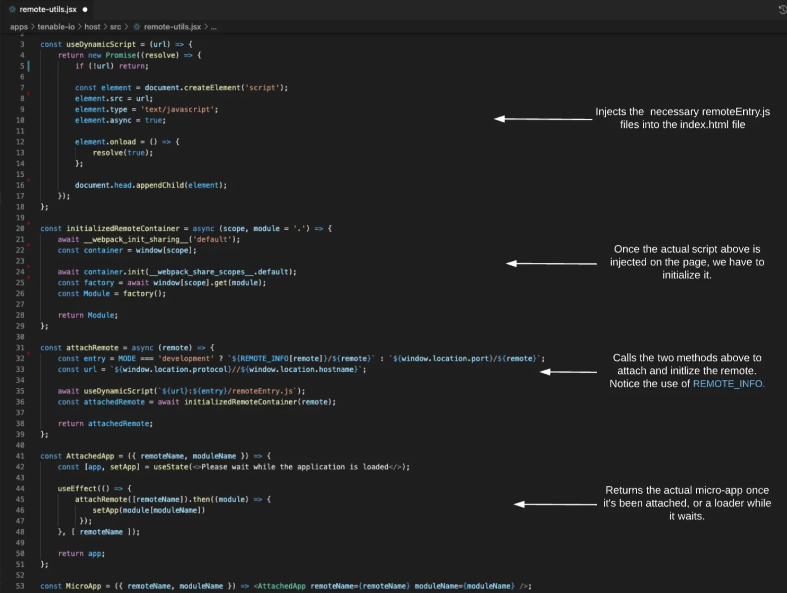Click '<AttachedApp' JSX tag on line 53

coord(280,586)
